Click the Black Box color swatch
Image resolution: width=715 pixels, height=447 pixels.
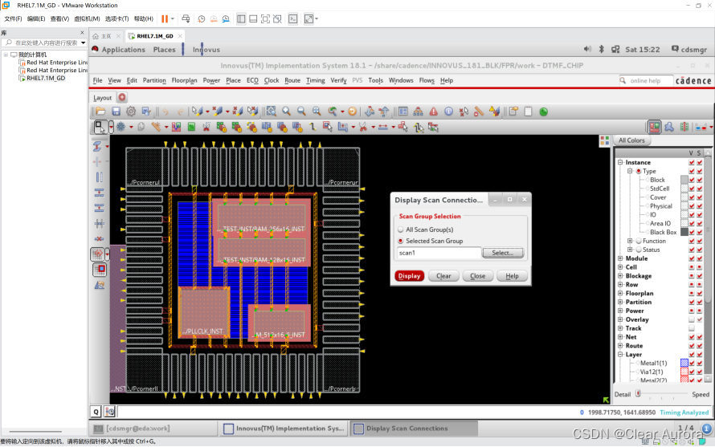684,233
